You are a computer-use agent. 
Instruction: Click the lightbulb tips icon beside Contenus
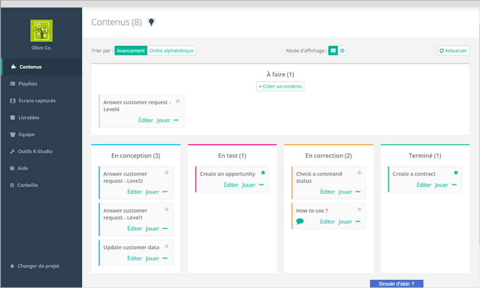click(x=151, y=22)
